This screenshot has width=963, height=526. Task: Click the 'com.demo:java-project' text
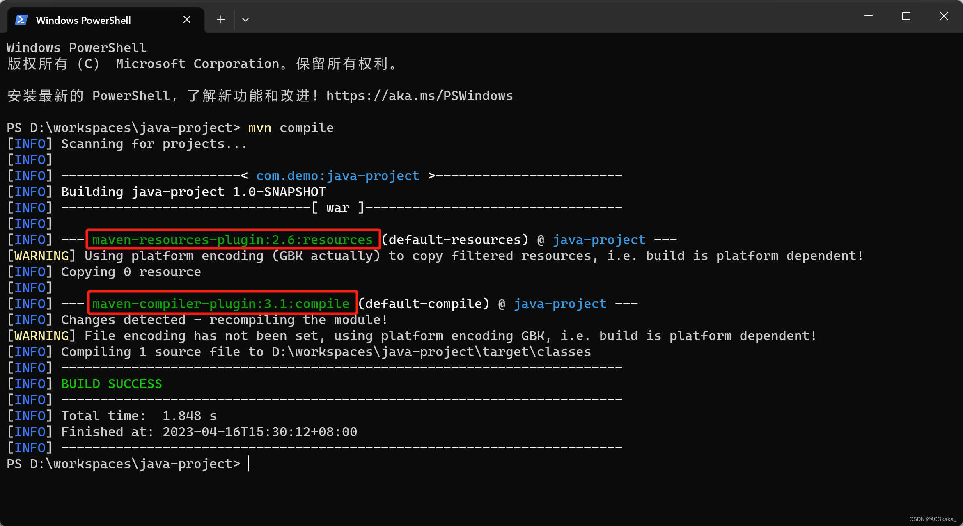(338, 176)
